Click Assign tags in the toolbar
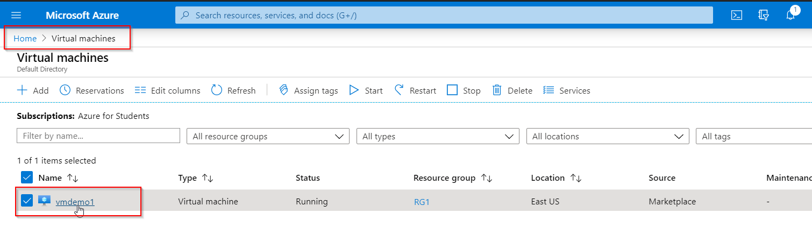Image resolution: width=812 pixels, height=227 pixels. [x=309, y=90]
